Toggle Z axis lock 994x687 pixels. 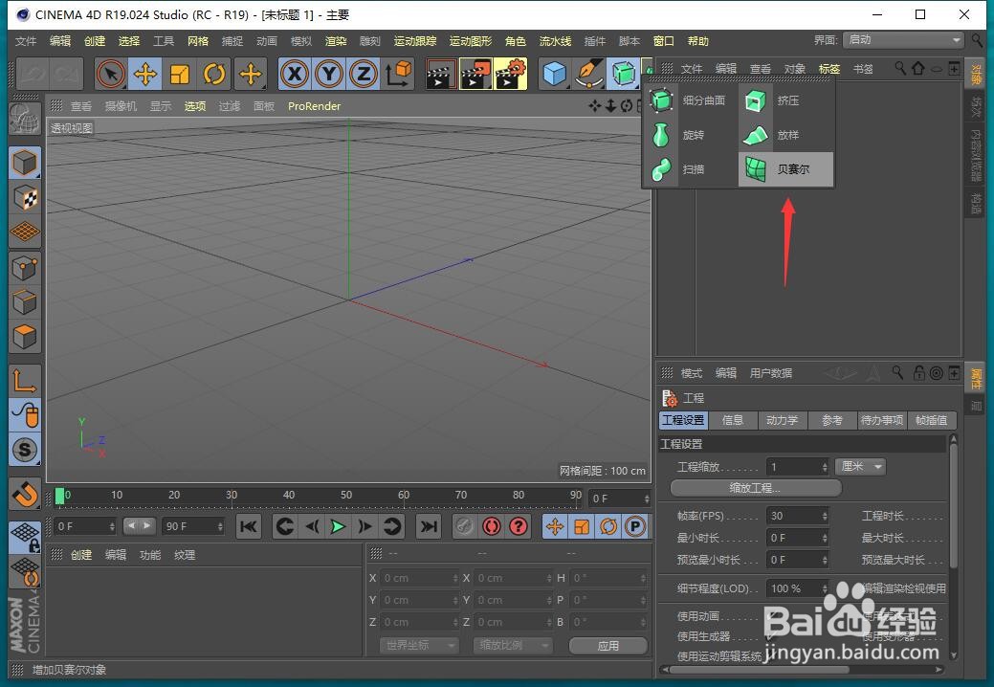364,74
